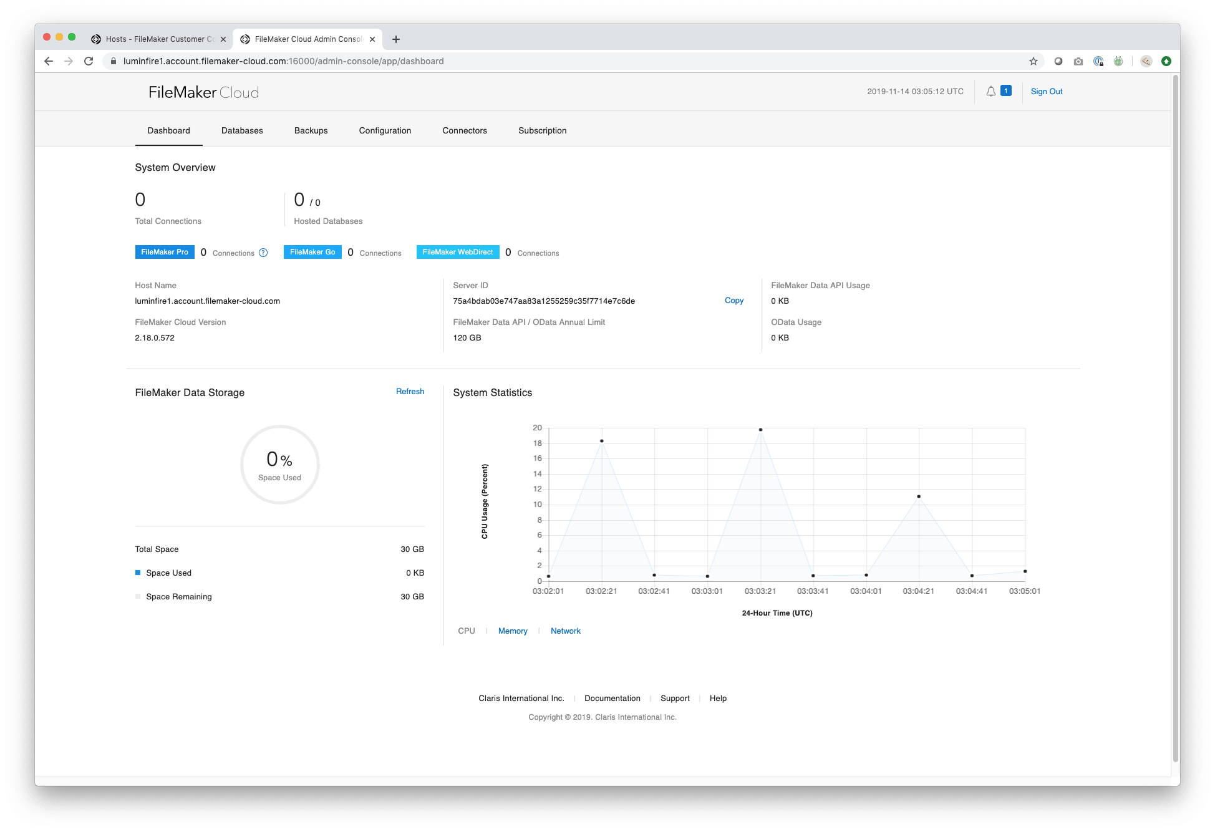Viewport: 1215px width, 832px height.
Task: Switch to the Configuration tab
Action: (385, 130)
